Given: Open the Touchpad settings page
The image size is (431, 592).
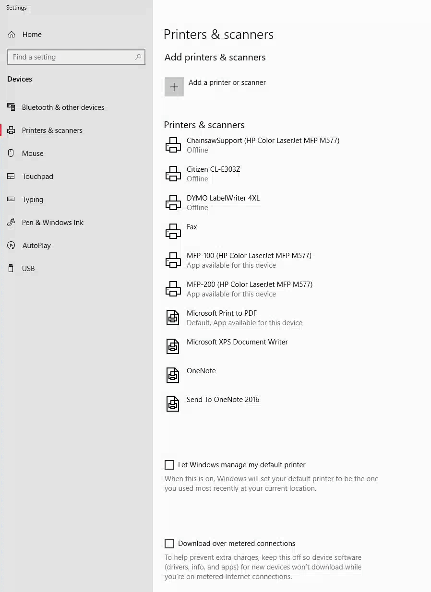Looking at the screenshot, I should click(37, 177).
